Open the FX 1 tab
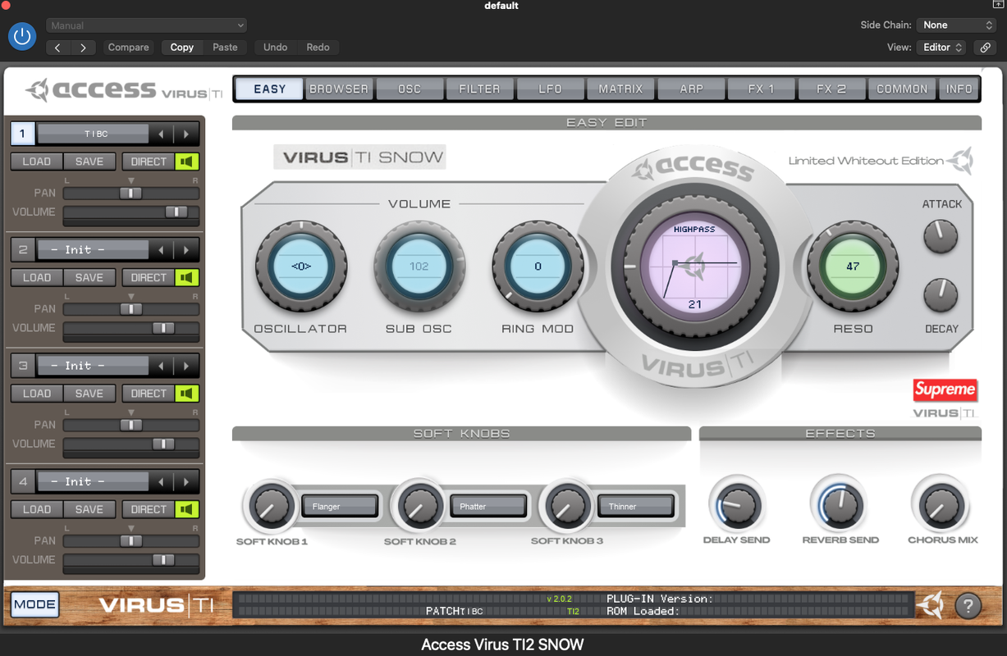Viewport: 1007px width, 656px height. 761,89
